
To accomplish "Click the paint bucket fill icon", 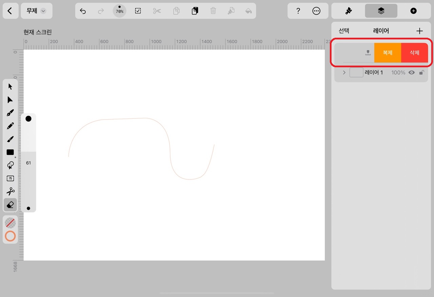I will click(249, 11).
